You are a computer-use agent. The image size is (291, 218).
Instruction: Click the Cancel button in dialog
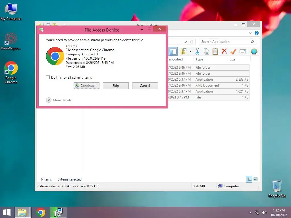point(145,86)
